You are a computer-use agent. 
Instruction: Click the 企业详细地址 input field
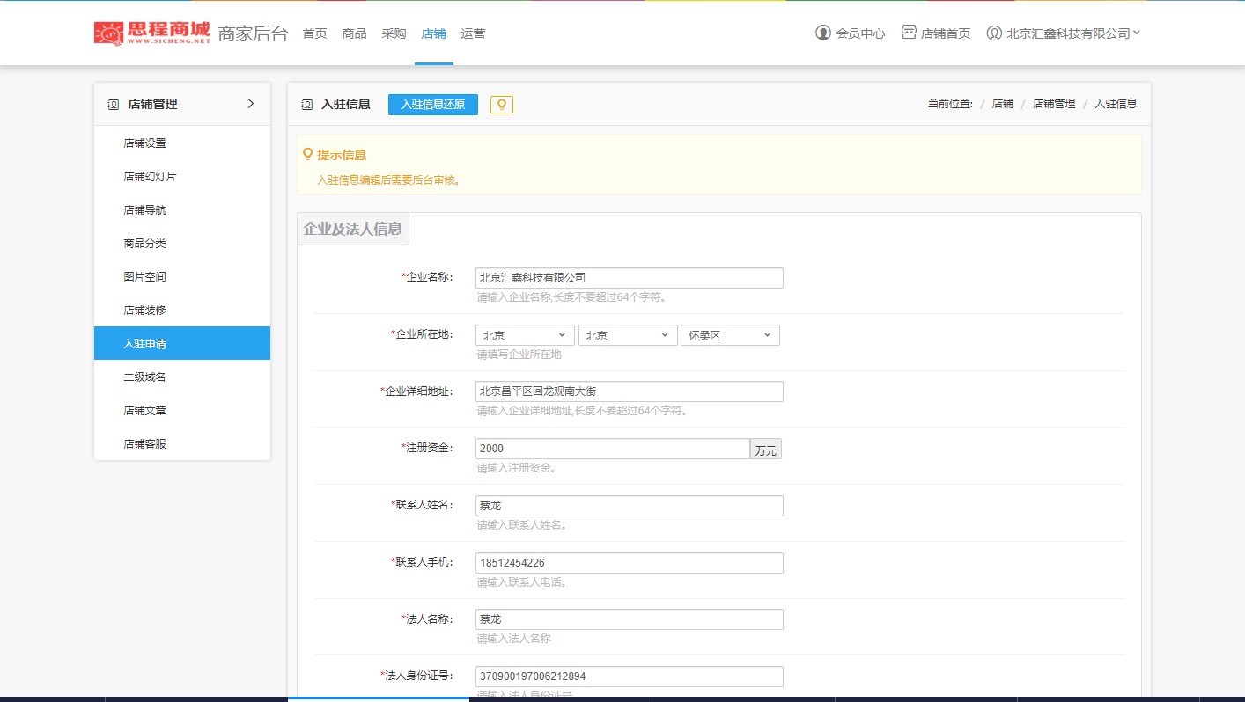pos(629,391)
